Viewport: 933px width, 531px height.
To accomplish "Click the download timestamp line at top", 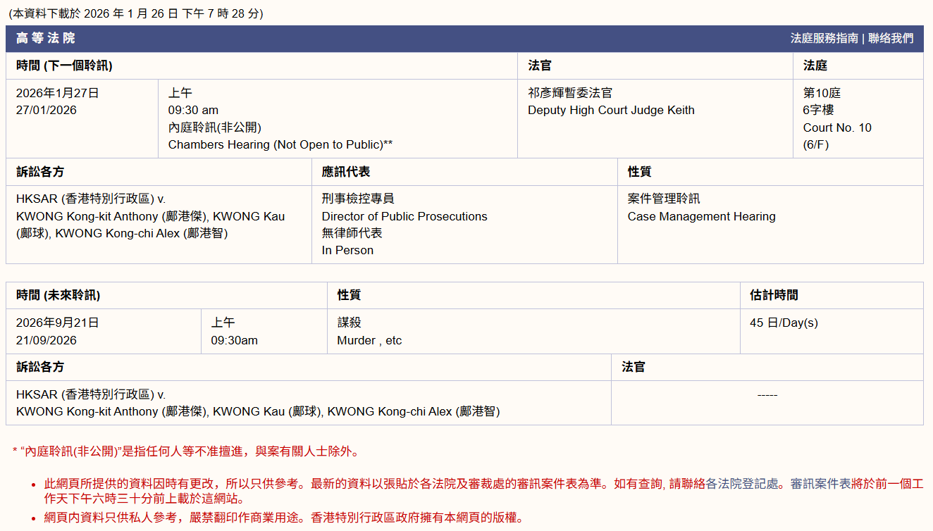I will [136, 13].
